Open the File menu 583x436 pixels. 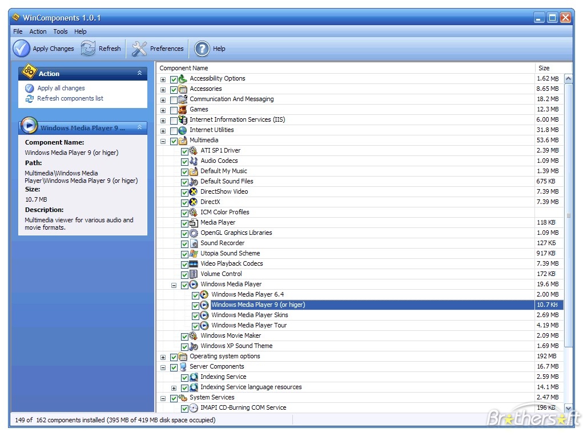coord(18,31)
